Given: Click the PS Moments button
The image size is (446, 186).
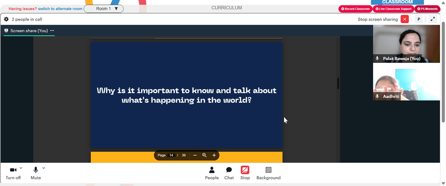Looking at the screenshot, I should [428, 9].
